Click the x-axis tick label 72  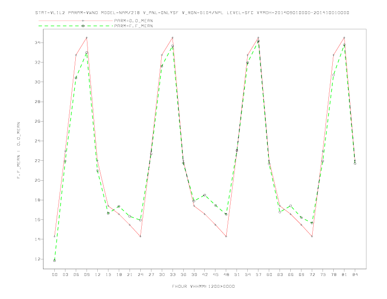click(x=312, y=275)
